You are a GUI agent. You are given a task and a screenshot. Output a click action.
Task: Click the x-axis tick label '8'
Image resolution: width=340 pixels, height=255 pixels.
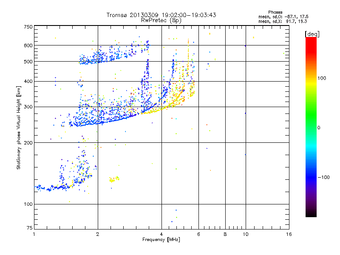[x=225, y=234]
